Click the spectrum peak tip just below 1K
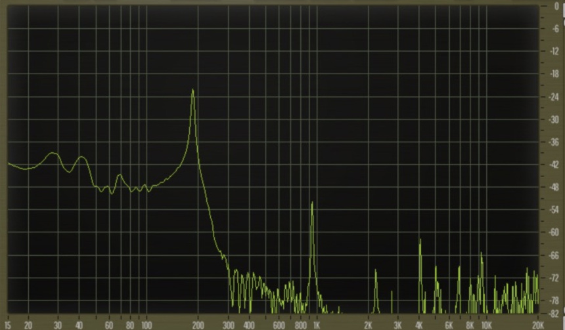Image resolution: width=565 pixels, height=330 pixels. pos(312,203)
